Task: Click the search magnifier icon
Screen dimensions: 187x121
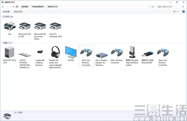Action: click(183, 7)
